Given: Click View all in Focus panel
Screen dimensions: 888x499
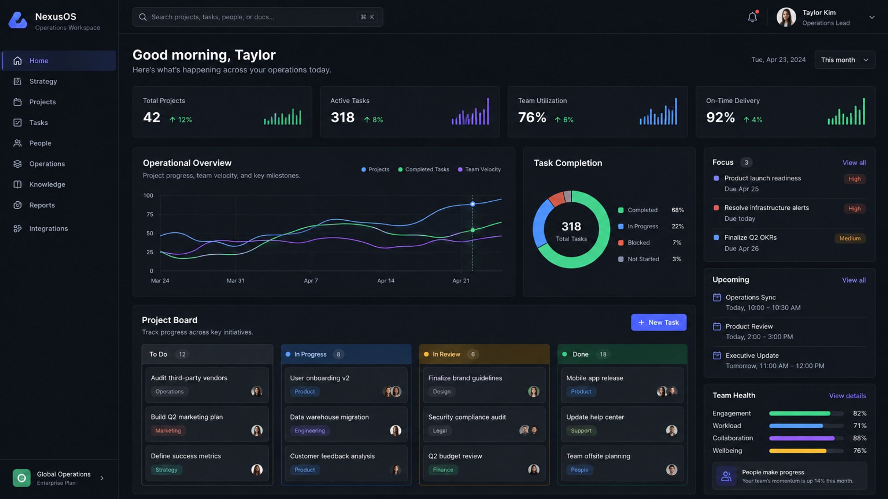Looking at the screenshot, I should click(854, 163).
